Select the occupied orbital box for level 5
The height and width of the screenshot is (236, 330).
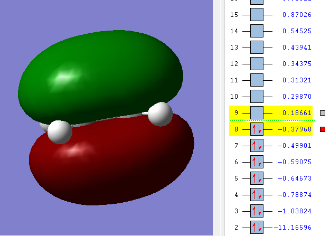click(x=257, y=178)
